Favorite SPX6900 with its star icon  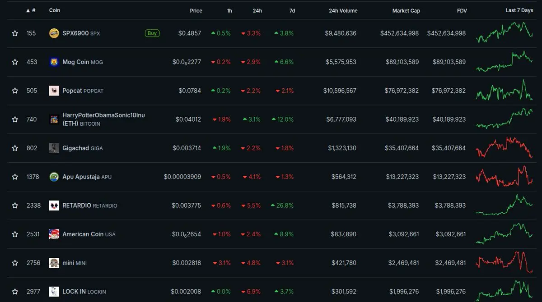tap(15, 33)
